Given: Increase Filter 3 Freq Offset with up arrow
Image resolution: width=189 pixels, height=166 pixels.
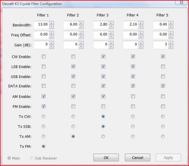Looking at the screenshot, I should (x=111, y=33).
